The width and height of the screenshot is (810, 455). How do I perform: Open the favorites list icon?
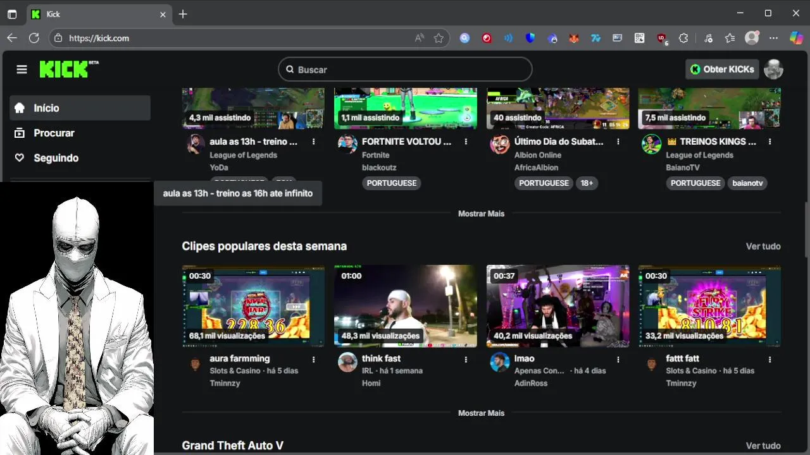click(730, 38)
